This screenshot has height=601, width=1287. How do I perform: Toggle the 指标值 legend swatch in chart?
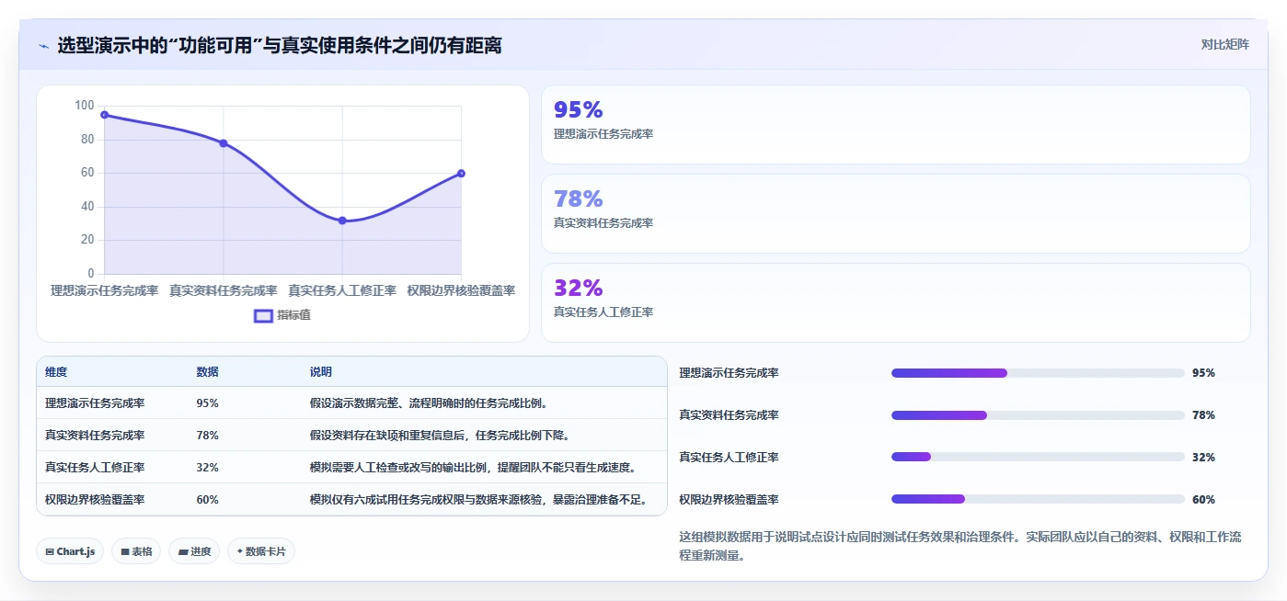263,315
